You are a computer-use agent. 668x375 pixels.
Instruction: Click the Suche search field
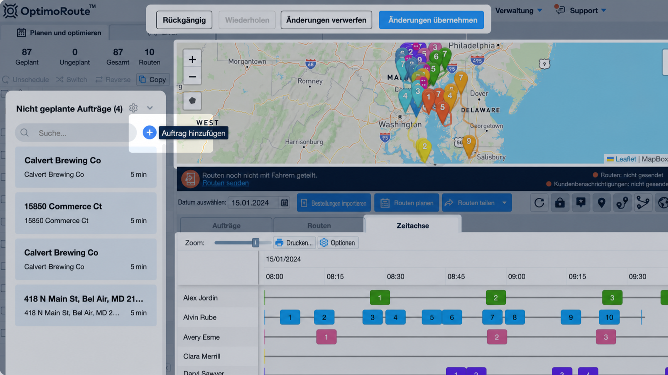coord(76,133)
